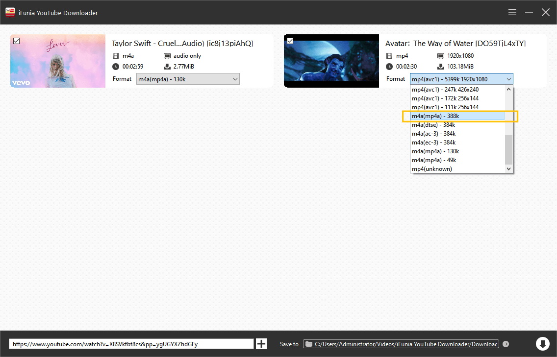Click the arrow icon to open output folder

point(506,344)
